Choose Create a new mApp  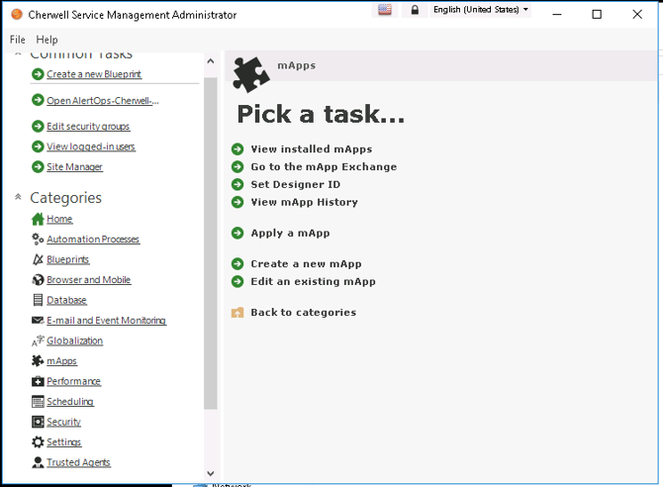point(306,264)
